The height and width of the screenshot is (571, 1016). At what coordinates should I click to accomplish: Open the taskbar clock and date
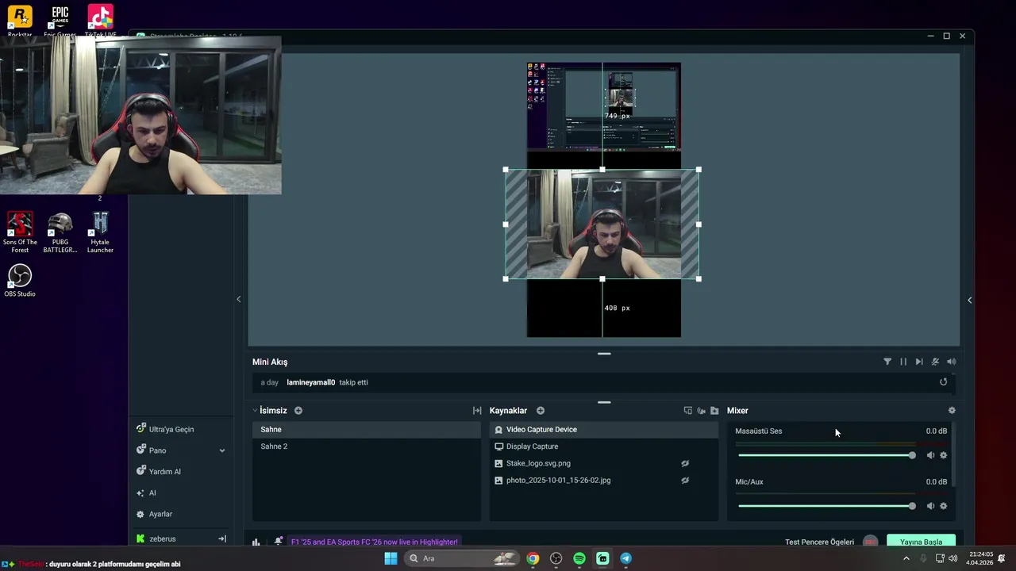pyautogui.click(x=980, y=558)
